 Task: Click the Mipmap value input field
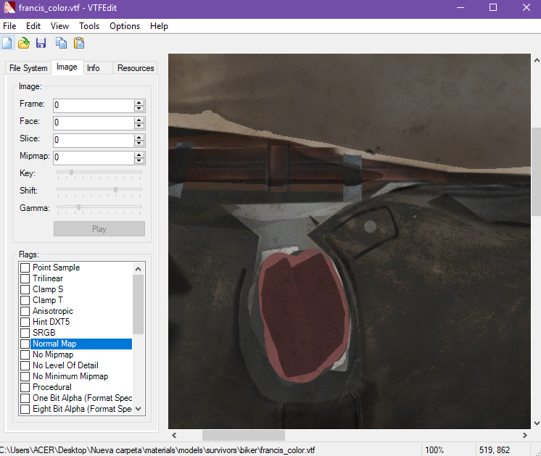[93, 157]
